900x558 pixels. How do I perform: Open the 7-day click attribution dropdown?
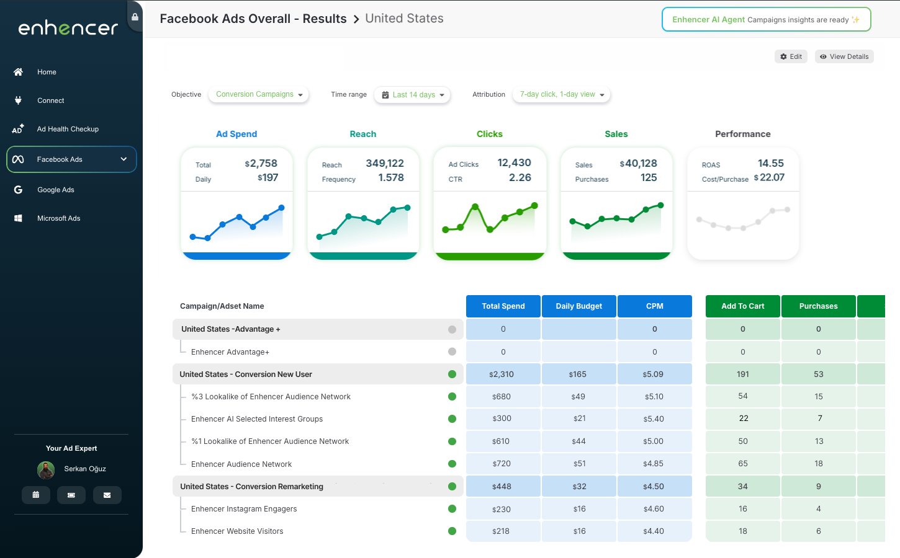pos(562,94)
